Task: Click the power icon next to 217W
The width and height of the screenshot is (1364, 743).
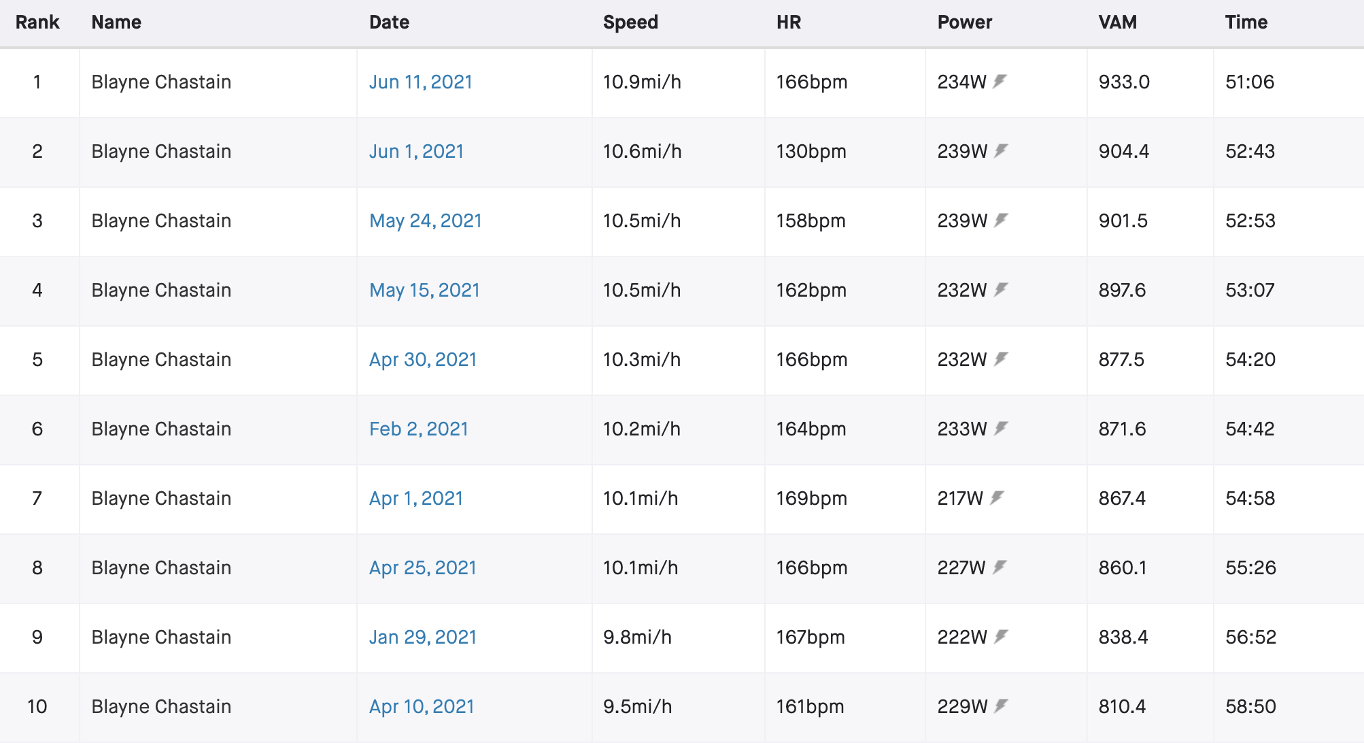Action: coord(997,498)
